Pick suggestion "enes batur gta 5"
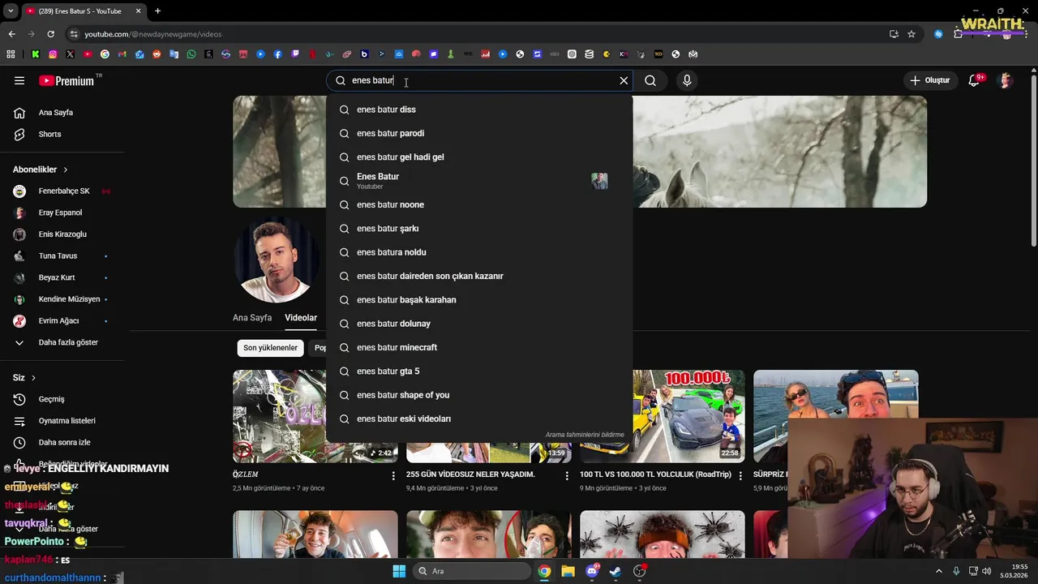The image size is (1038, 584). (x=479, y=371)
